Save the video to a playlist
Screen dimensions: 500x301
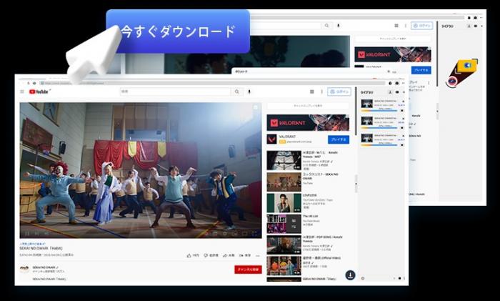(245, 255)
